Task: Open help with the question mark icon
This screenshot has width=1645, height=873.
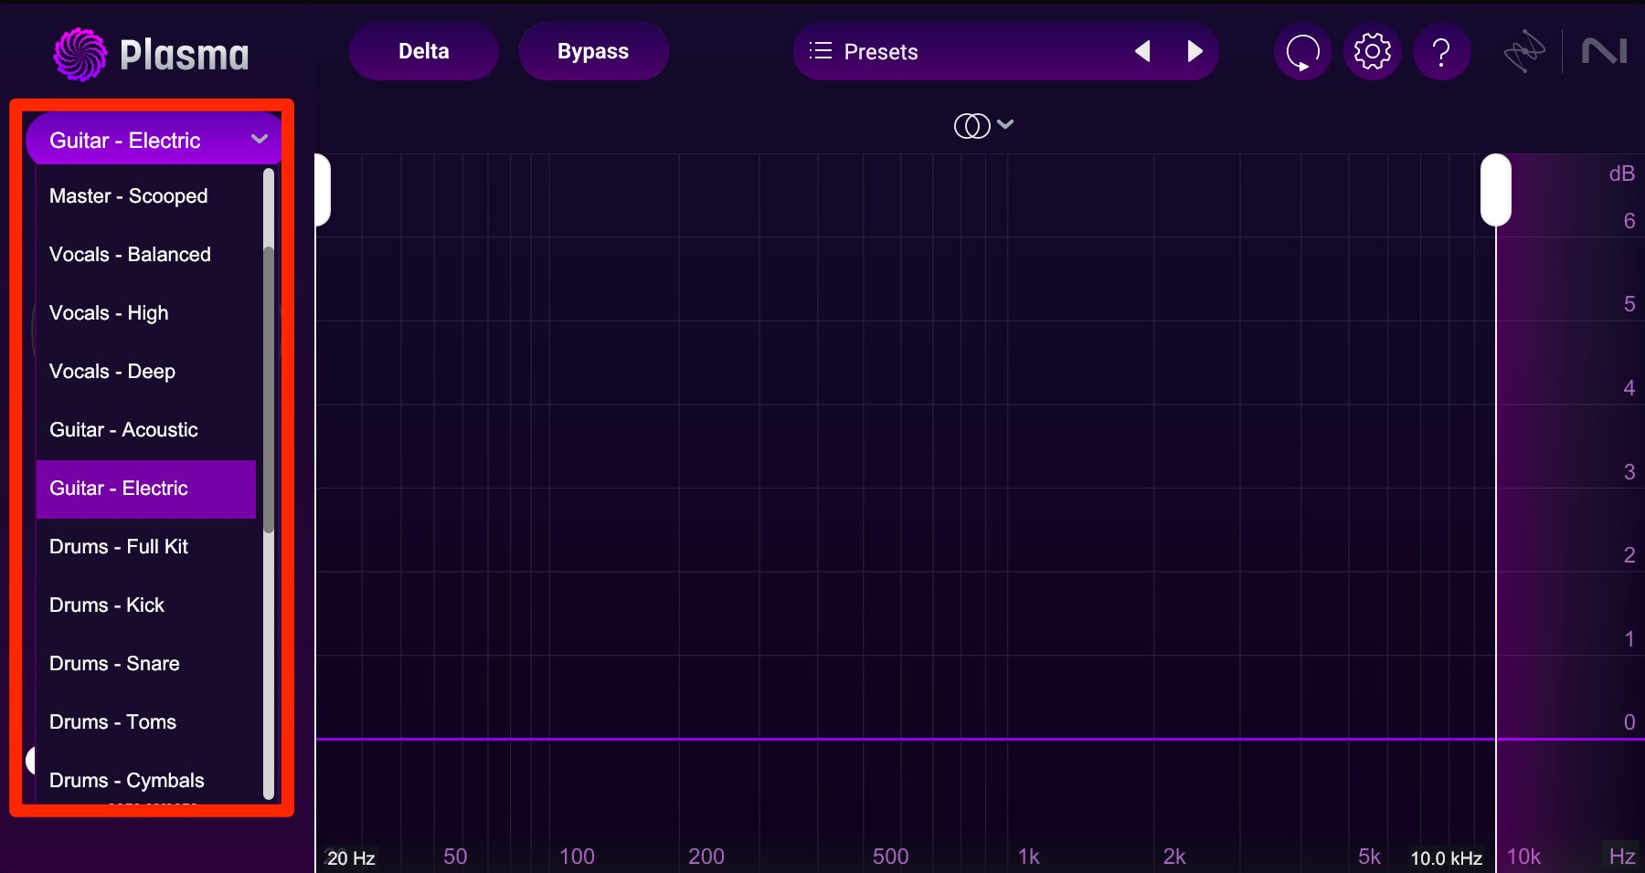Action: pos(1441,51)
